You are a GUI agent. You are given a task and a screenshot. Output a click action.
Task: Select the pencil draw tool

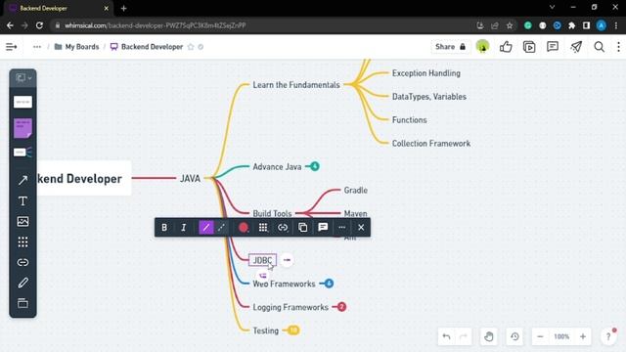coord(22,283)
